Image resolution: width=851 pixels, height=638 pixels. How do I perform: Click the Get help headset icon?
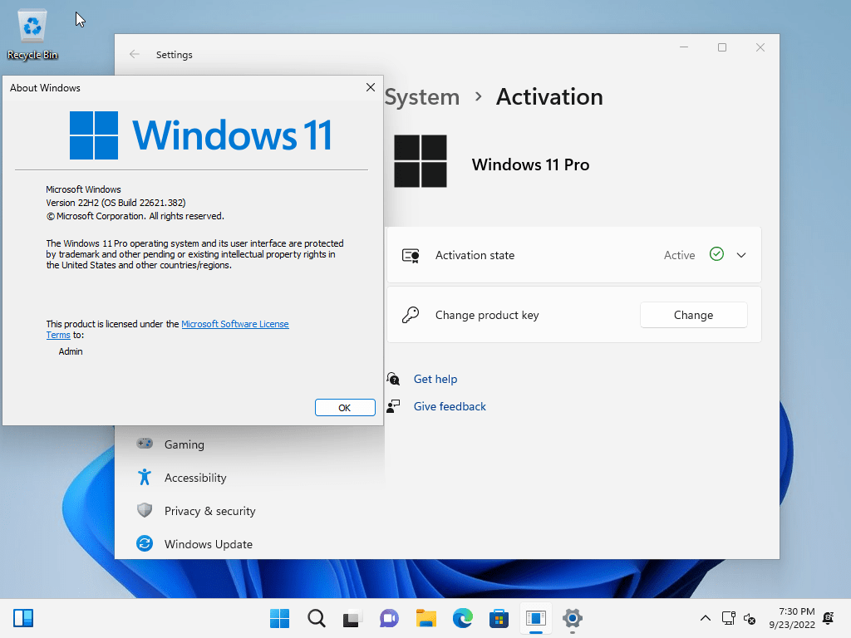point(393,379)
